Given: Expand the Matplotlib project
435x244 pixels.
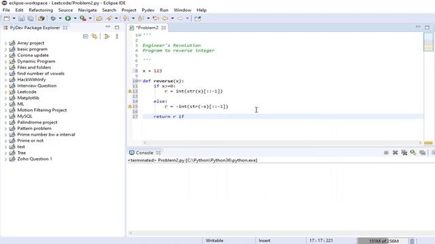Looking at the screenshot, I should 5,98.
